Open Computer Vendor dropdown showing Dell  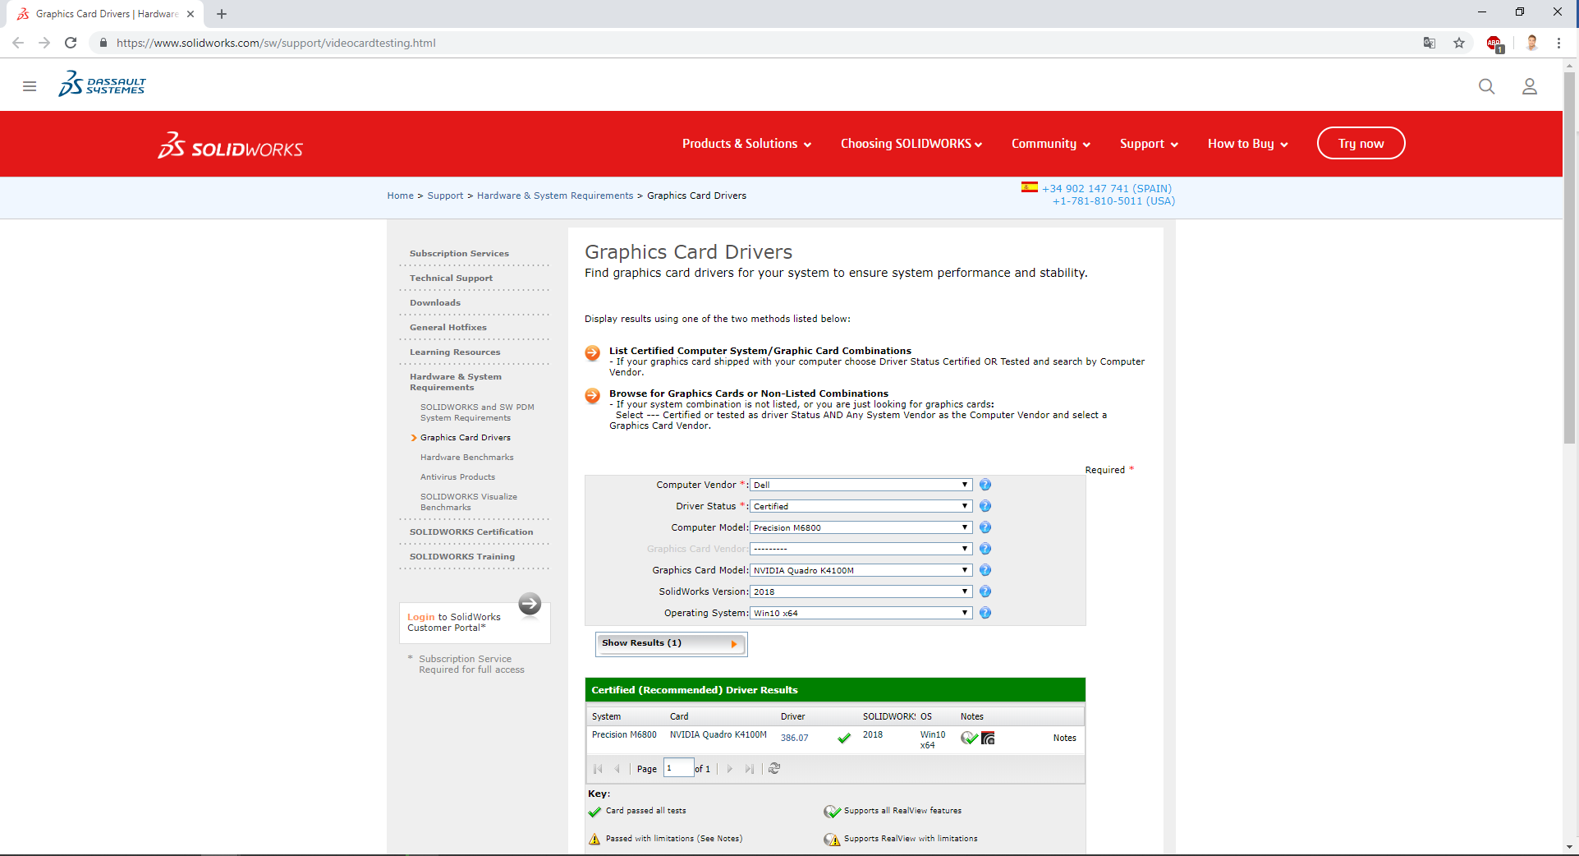coord(861,485)
